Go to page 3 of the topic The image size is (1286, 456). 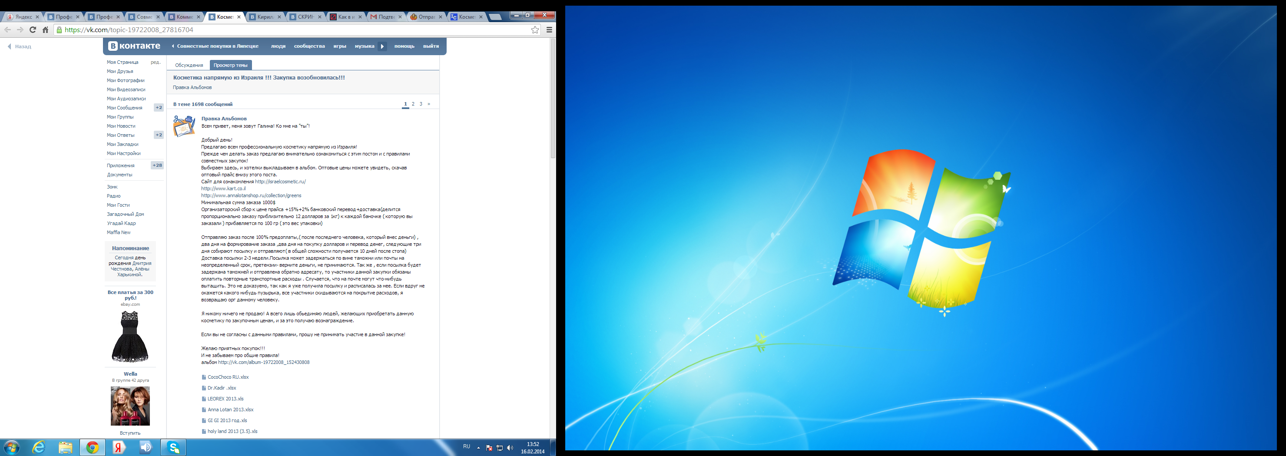[421, 104]
